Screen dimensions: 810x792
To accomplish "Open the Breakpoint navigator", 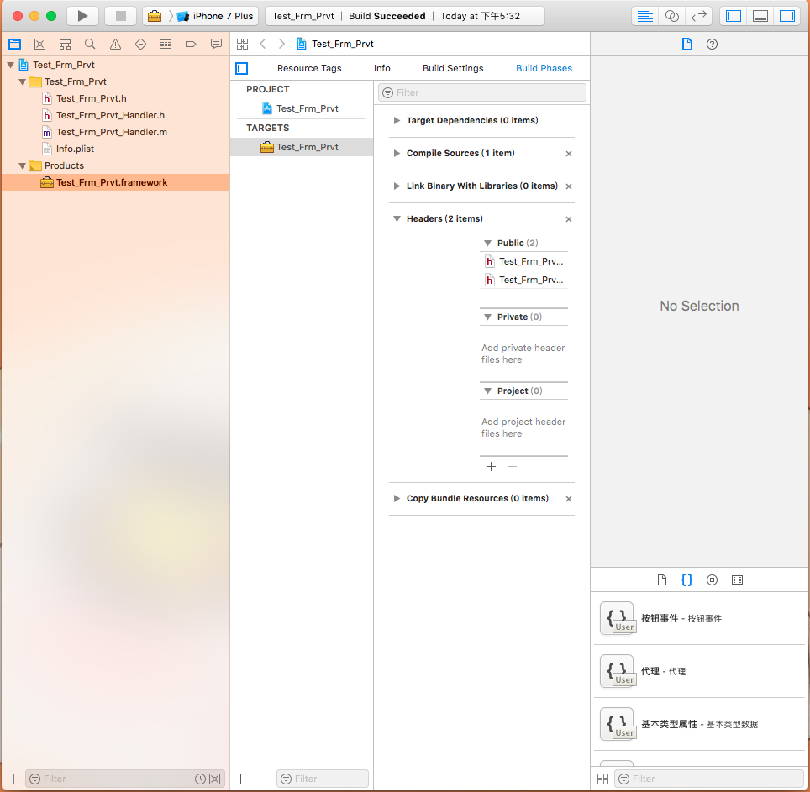I will click(191, 44).
